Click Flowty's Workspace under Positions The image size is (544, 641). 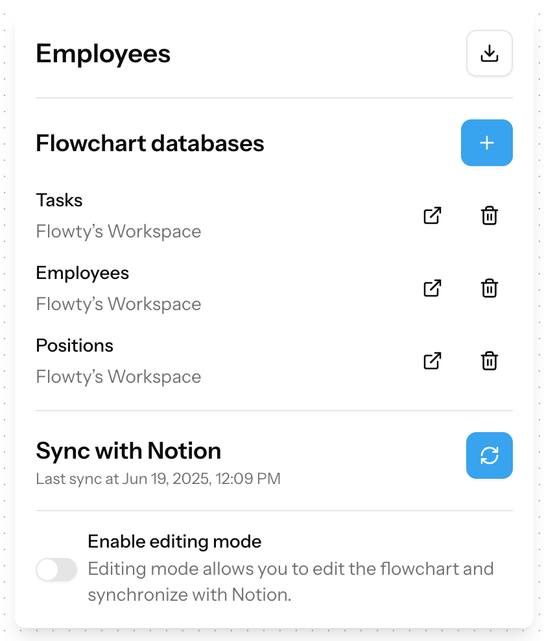(x=119, y=376)
